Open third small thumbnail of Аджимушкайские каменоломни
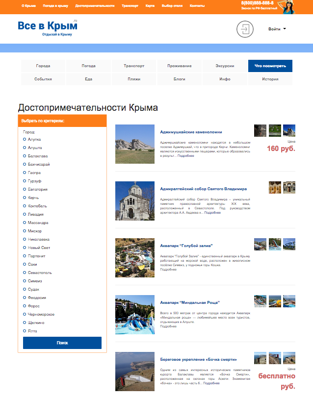The height and width of the screenshot is (398, 313). (x=289, y=130)
